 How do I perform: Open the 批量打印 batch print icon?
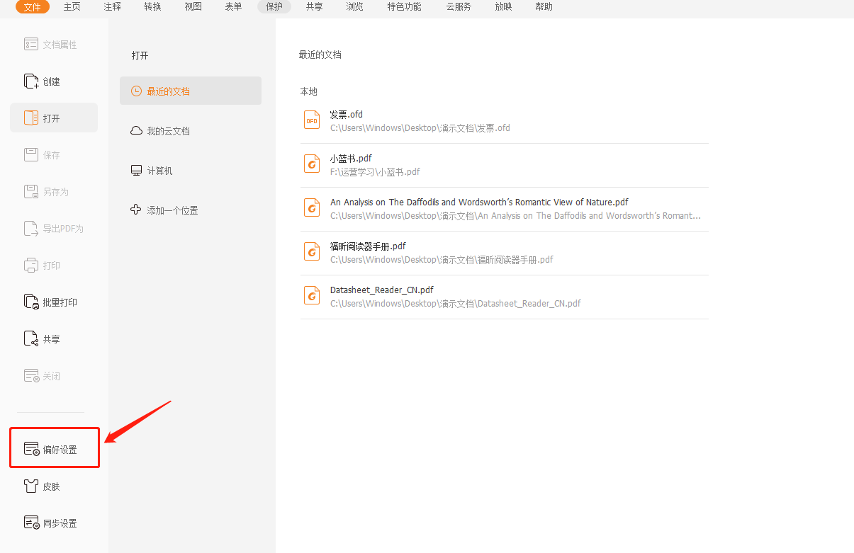pyautogui.click(x=31, y=302)
